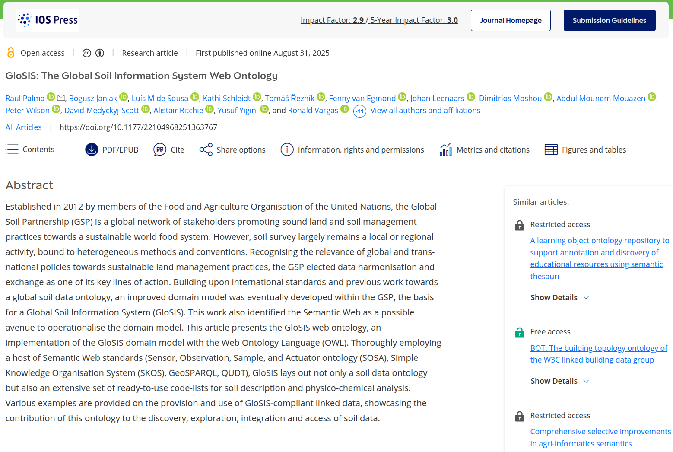Screen dimensions: 673x452
Task: Open author link Ronald Vargas
Action: coord(313,111)
